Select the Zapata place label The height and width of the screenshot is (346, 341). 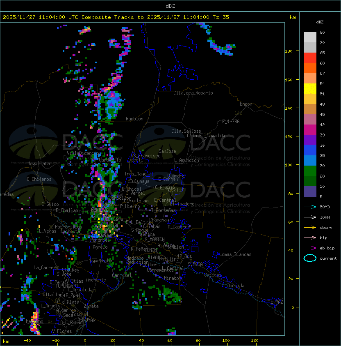click(x=91, y=306)
